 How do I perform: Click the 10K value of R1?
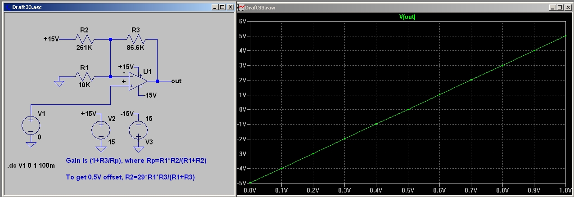84,85
